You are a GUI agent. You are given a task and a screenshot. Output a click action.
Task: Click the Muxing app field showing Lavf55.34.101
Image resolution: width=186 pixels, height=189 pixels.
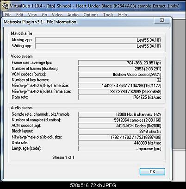pos(98,40)
